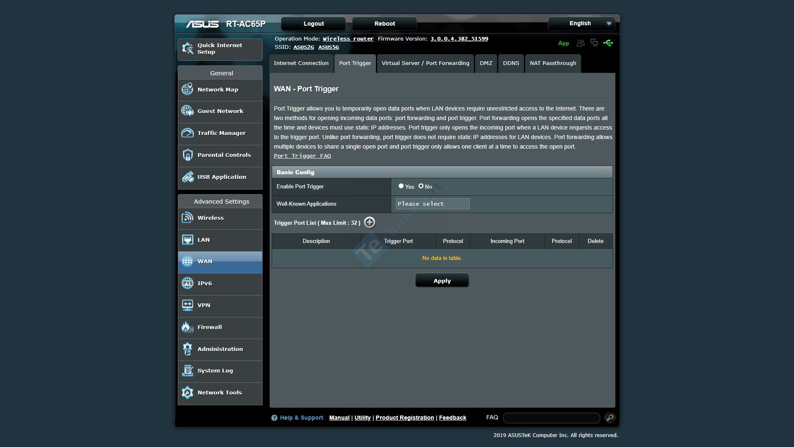Viewport: 794px width, 447px height.
Task: Click the Network Tools icon
Action: click(187, 392)
